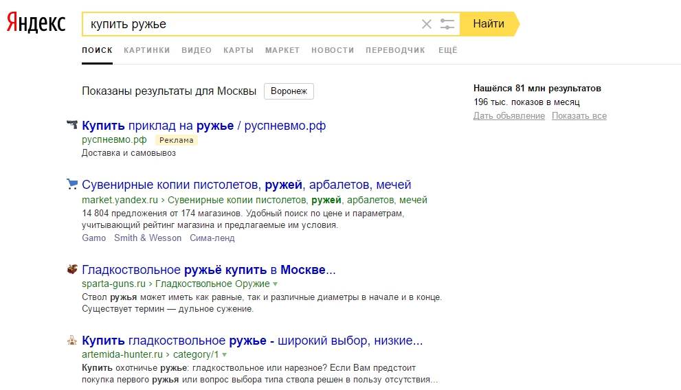Open 'Гладкоствольное ружьё купить в Москве' result
Screen dimensions: 681x390
coord(209,270)
